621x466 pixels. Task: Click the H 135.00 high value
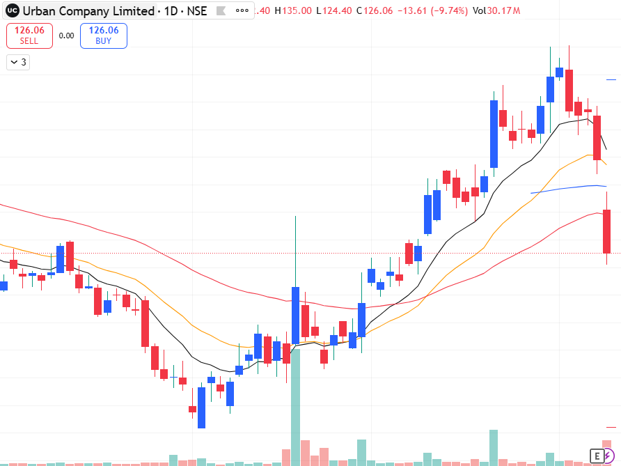[x=293, y=10]
